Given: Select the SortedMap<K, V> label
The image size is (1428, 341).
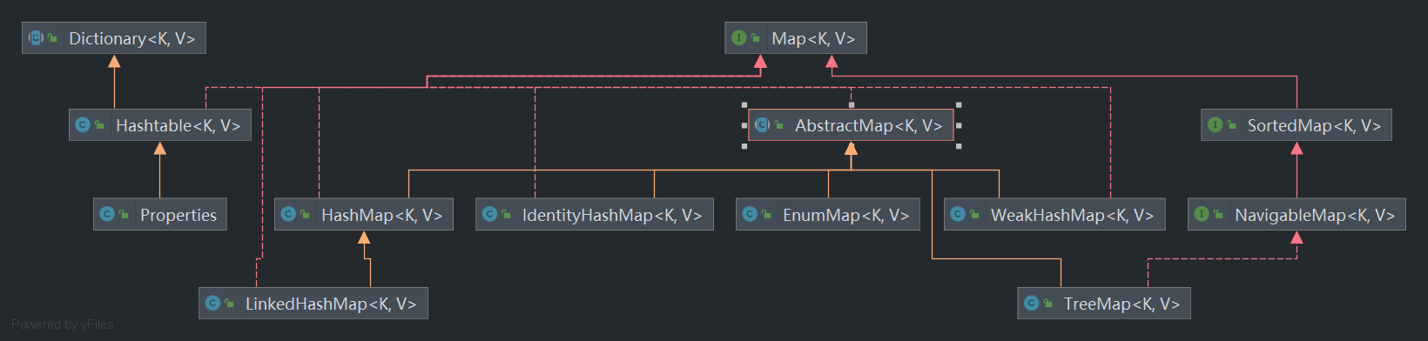Looking at the screenshot, I should 1314,125.
